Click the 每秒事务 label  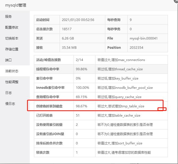(114, 29)
